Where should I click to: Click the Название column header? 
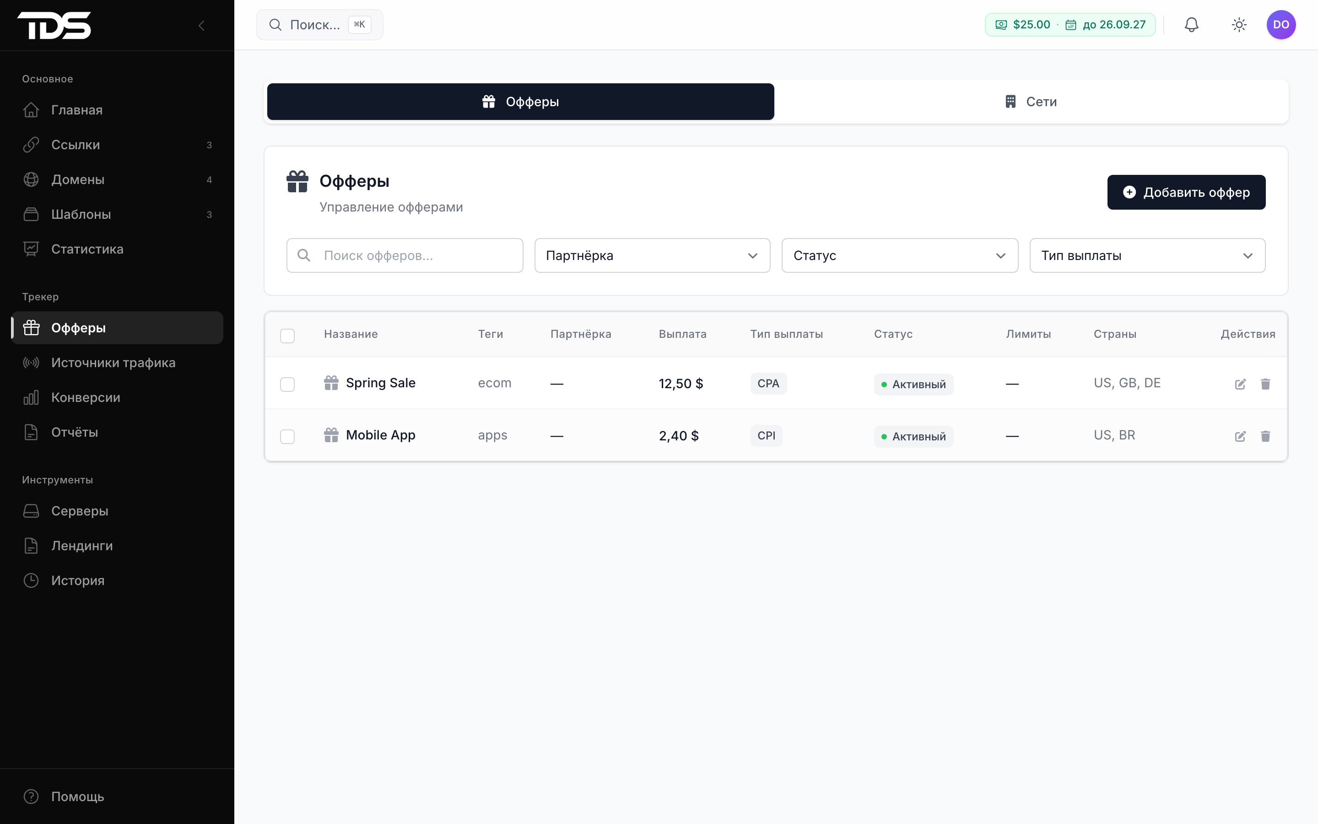[351, 334]
